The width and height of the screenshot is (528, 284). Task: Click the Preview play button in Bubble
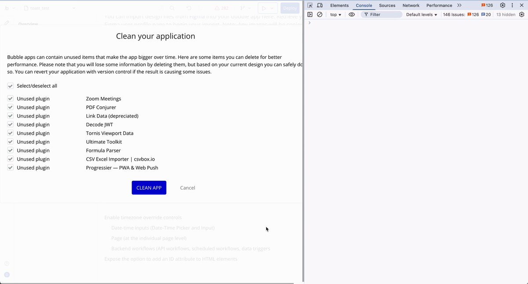pyautogui.click(x=264, y=8)
